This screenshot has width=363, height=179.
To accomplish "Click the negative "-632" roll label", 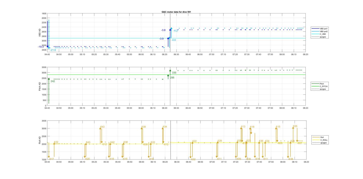I will [x=193, y=159].
